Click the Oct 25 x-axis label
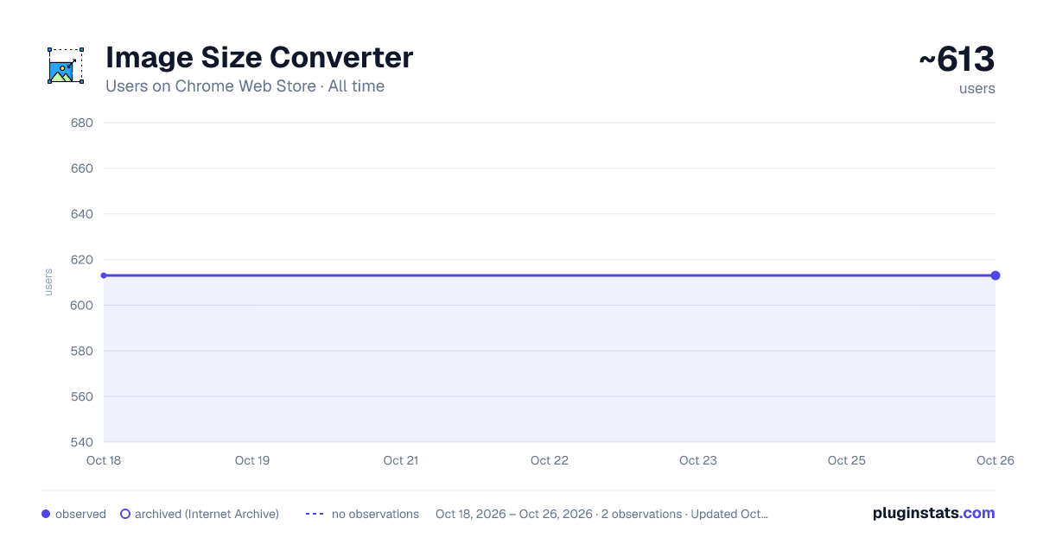This screenshot has height=544, width=1037. pyautogui.click(x=847, y=460)
